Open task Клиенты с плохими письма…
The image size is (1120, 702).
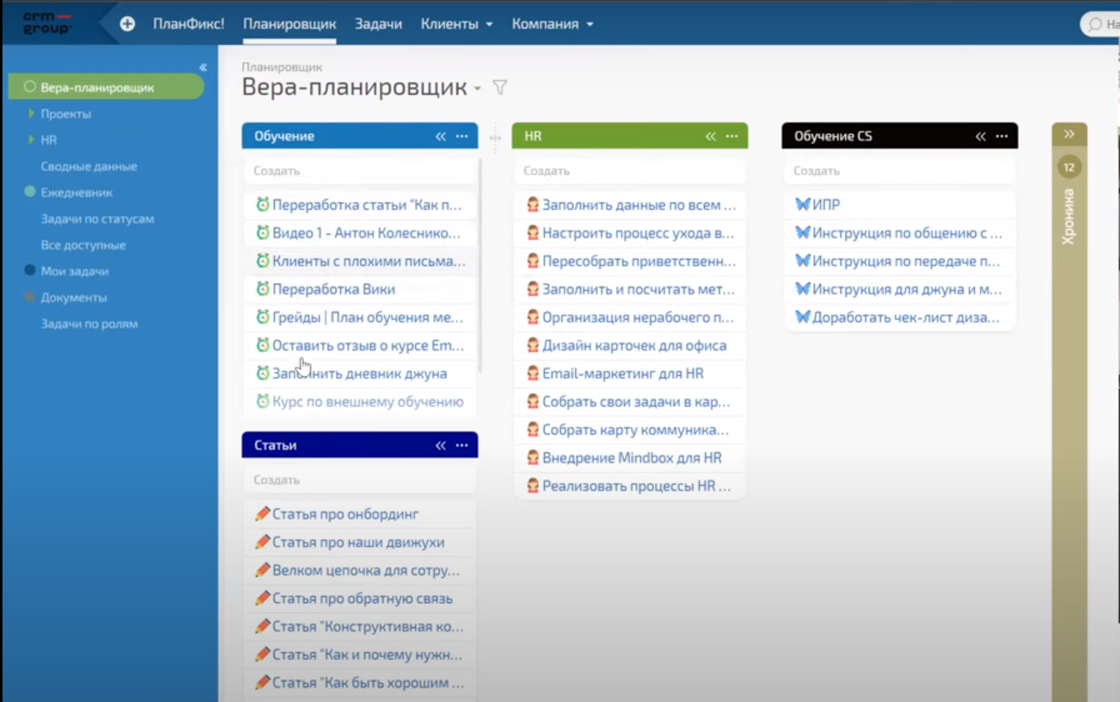point(369,261)
